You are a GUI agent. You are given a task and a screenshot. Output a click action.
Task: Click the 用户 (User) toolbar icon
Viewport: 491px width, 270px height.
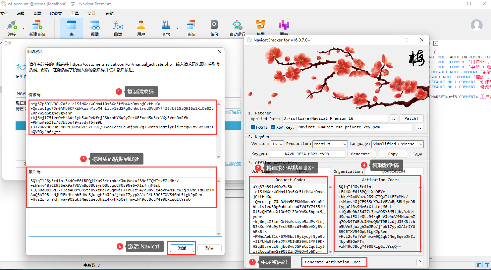(141, 26)
